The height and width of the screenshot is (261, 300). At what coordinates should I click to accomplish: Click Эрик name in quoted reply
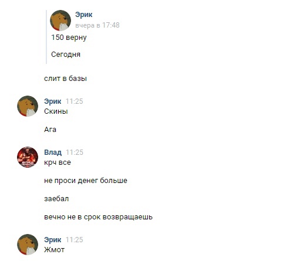point(84,15)
